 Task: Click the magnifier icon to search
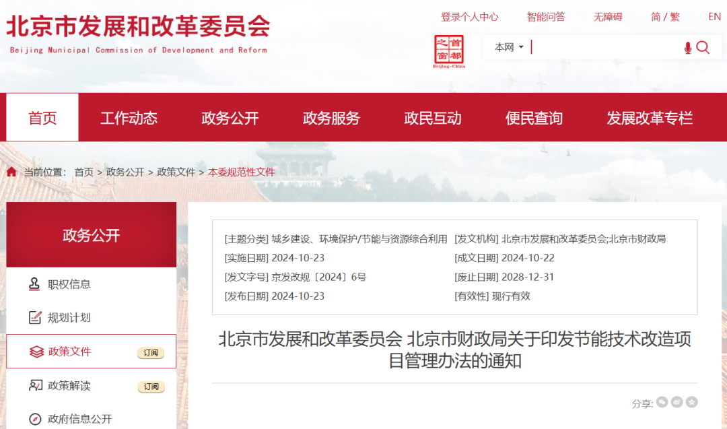(704, 48)
